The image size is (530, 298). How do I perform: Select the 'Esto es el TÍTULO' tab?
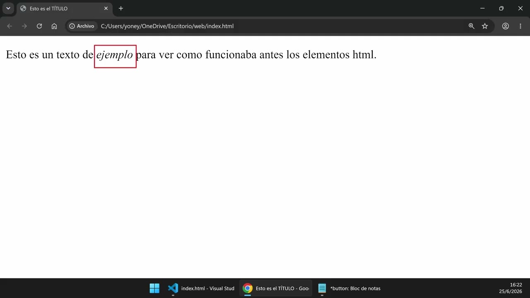coord(64,8)
